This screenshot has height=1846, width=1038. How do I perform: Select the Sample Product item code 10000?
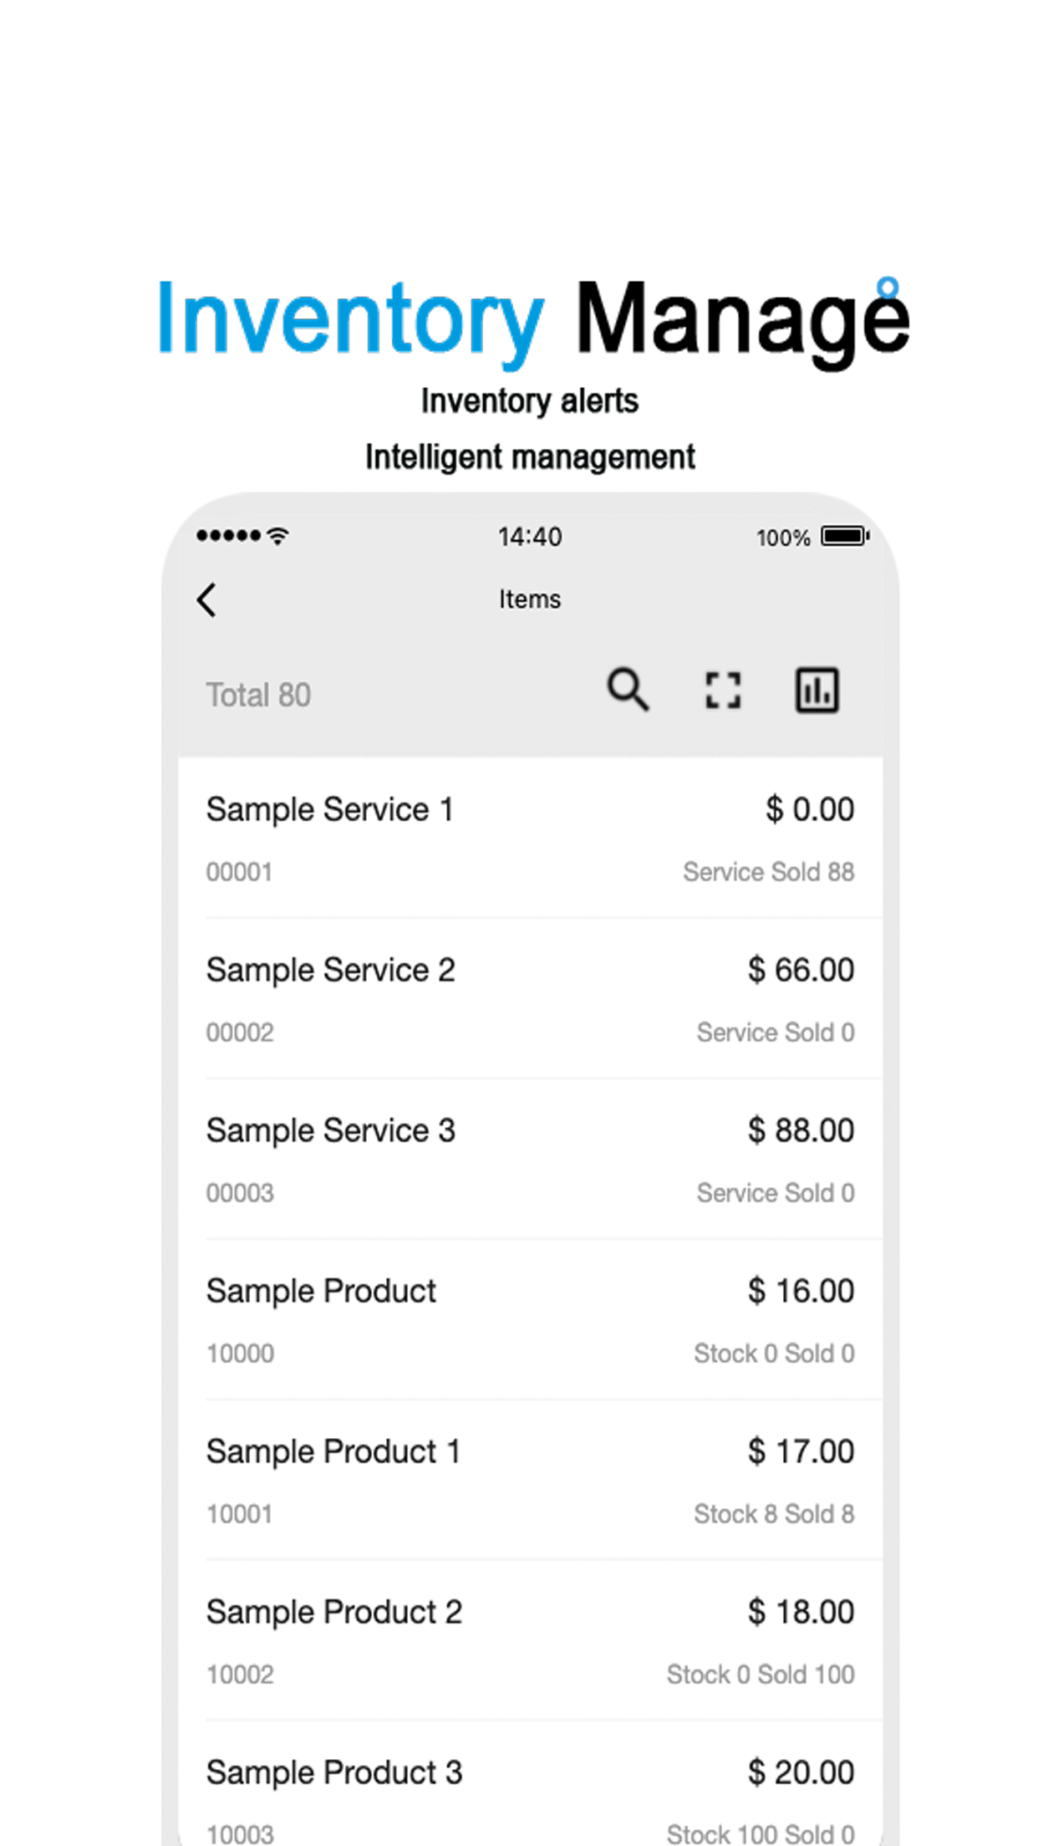pyautogui.click(x=240, y=1354)
